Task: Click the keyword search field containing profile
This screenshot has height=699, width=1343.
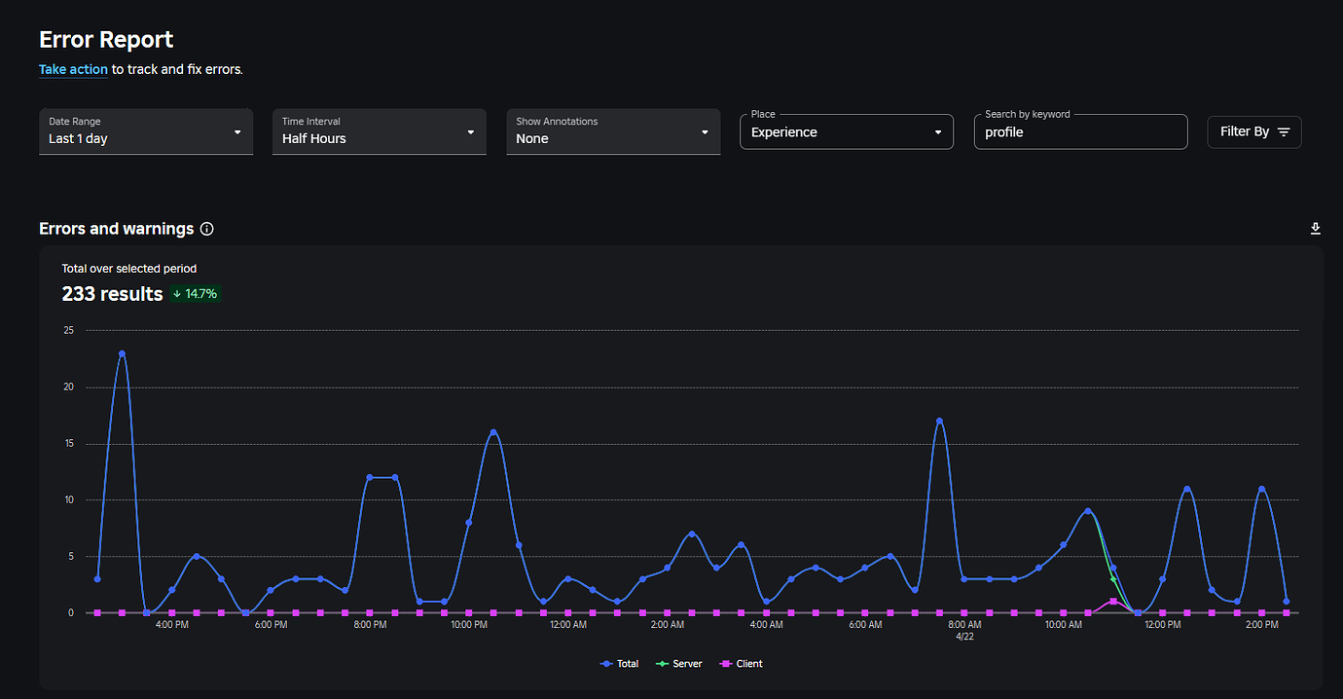Action: click(1080, 131)
